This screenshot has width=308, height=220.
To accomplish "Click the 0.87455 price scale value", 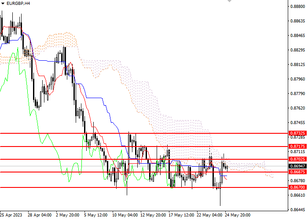I will coord(297,123).
